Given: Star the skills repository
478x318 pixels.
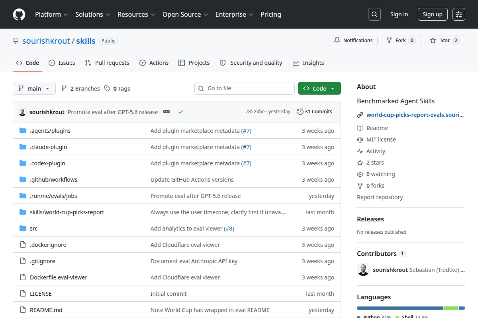Looking at the screenshot, I should [445, 41].
